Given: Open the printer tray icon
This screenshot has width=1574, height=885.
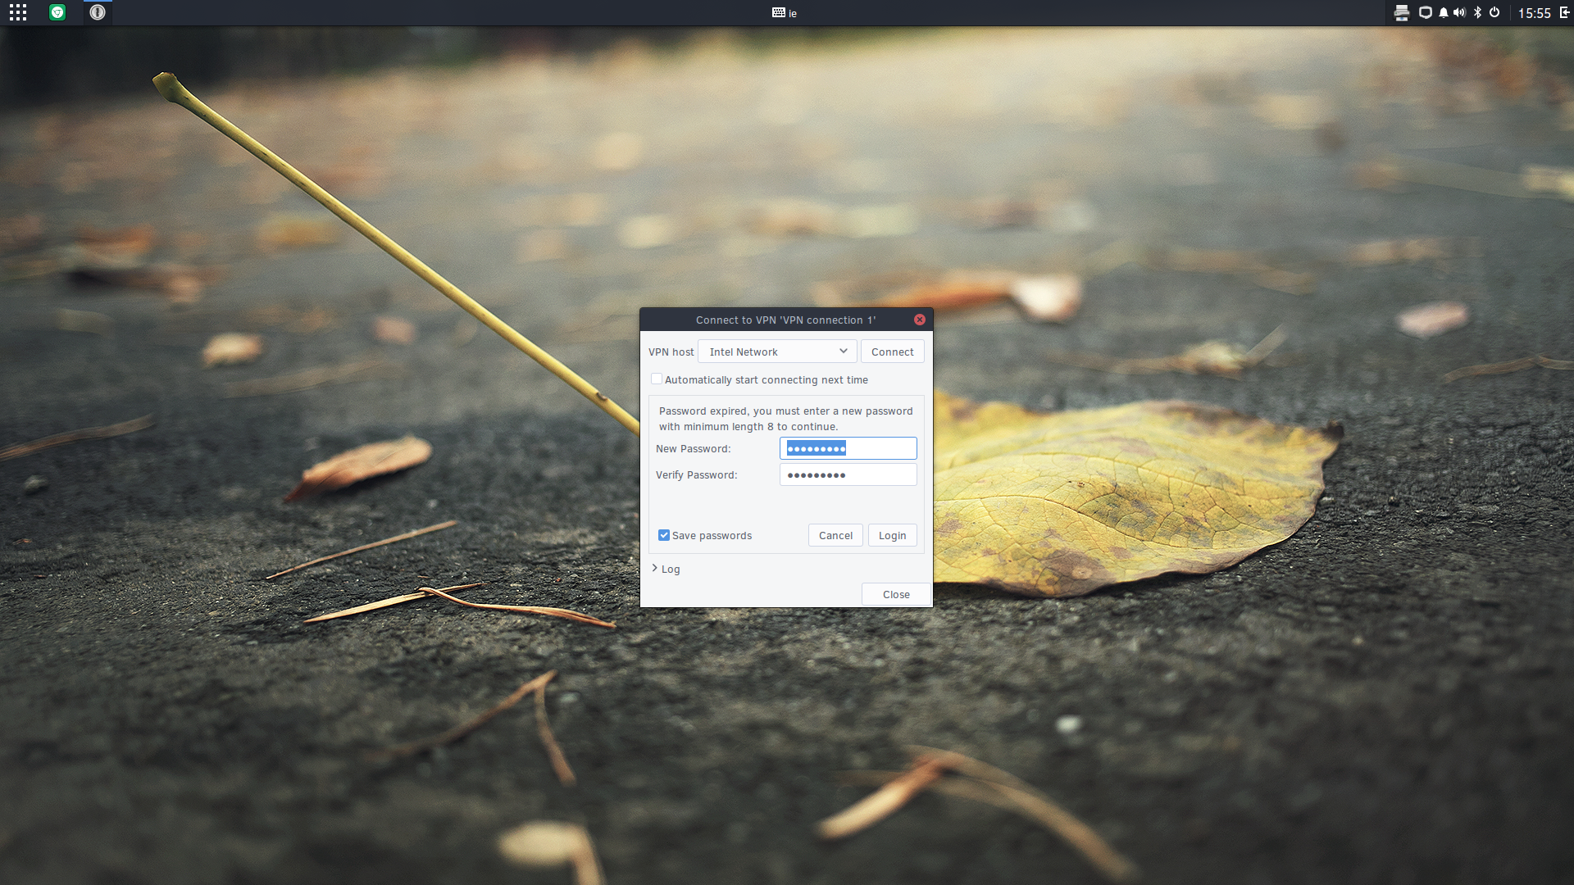Looking at the screenshot, I should click(x=1402, y=12).
